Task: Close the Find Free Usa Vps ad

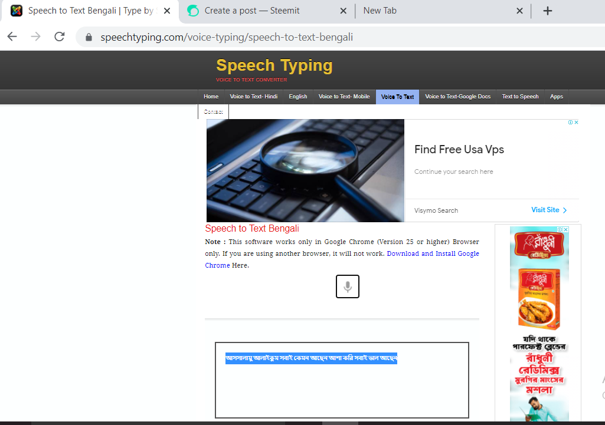Action: click(x=577, y=122)
